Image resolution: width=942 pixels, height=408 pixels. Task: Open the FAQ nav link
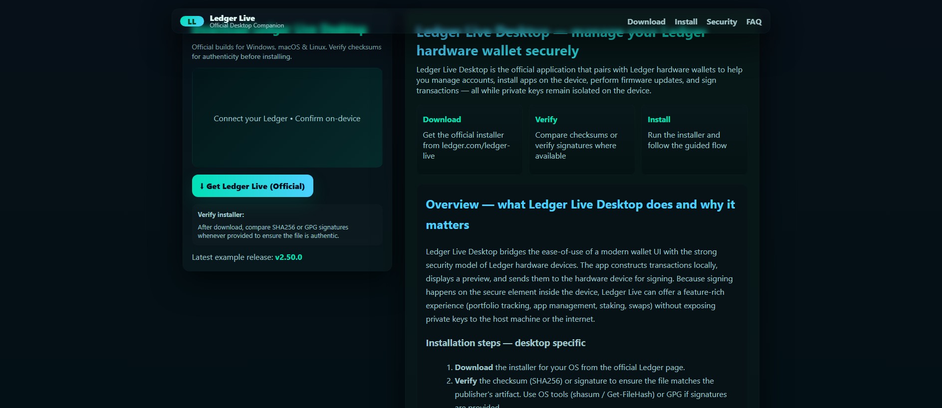(754, 21)
